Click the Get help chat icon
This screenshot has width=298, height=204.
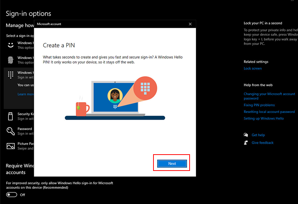(246, 135)
